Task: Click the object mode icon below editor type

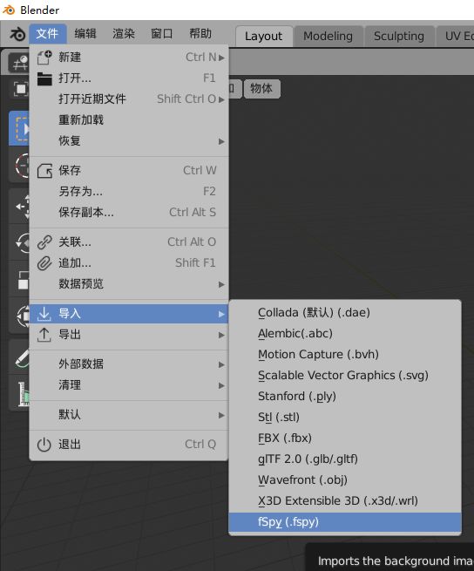Action: 20,89
